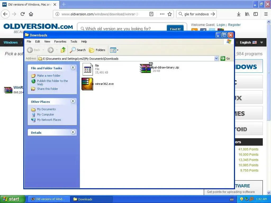Click Windows in oldversion navigation bar
The width and height of the screenshot is (271, 203).
[11, 43]
